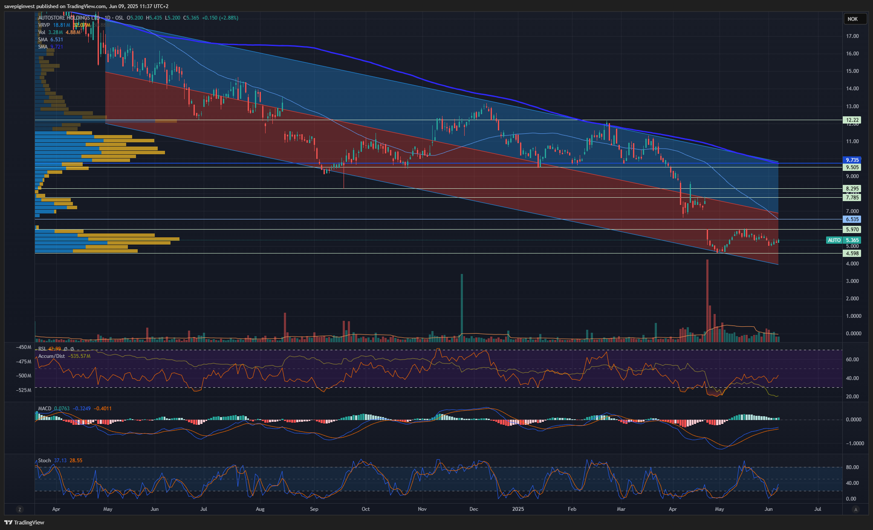The image size is (873, 530).
Task: Click the SMA 6.531 legend entry
Action: [50, 40]
